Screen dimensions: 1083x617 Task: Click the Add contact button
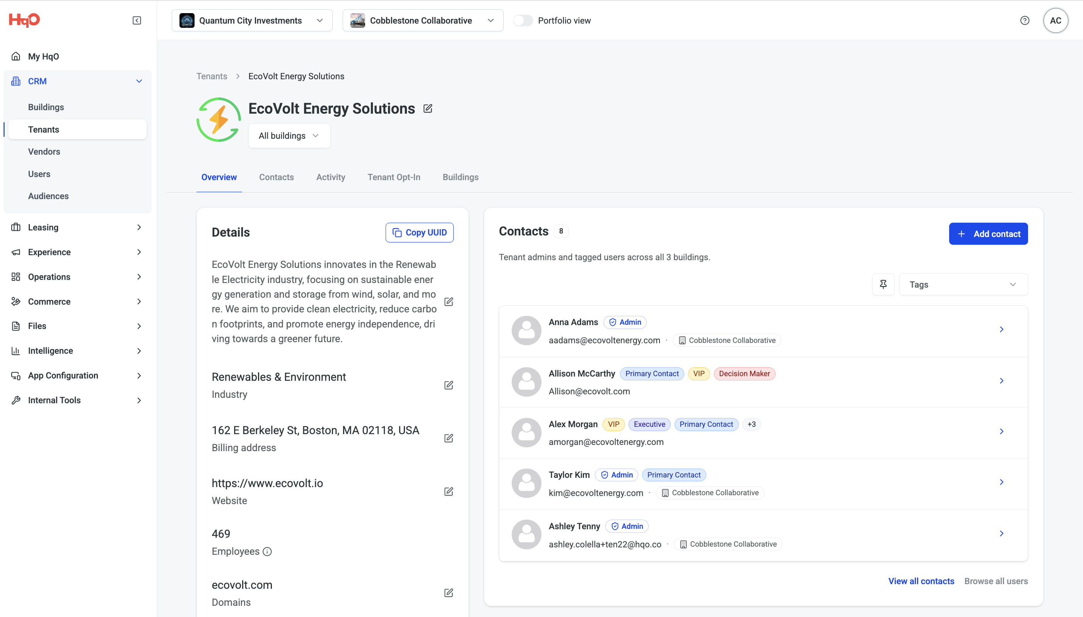(988, 234)
